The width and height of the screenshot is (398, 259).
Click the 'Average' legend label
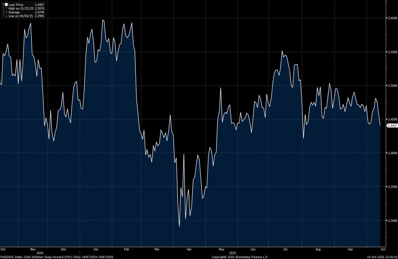click(14, 12)
